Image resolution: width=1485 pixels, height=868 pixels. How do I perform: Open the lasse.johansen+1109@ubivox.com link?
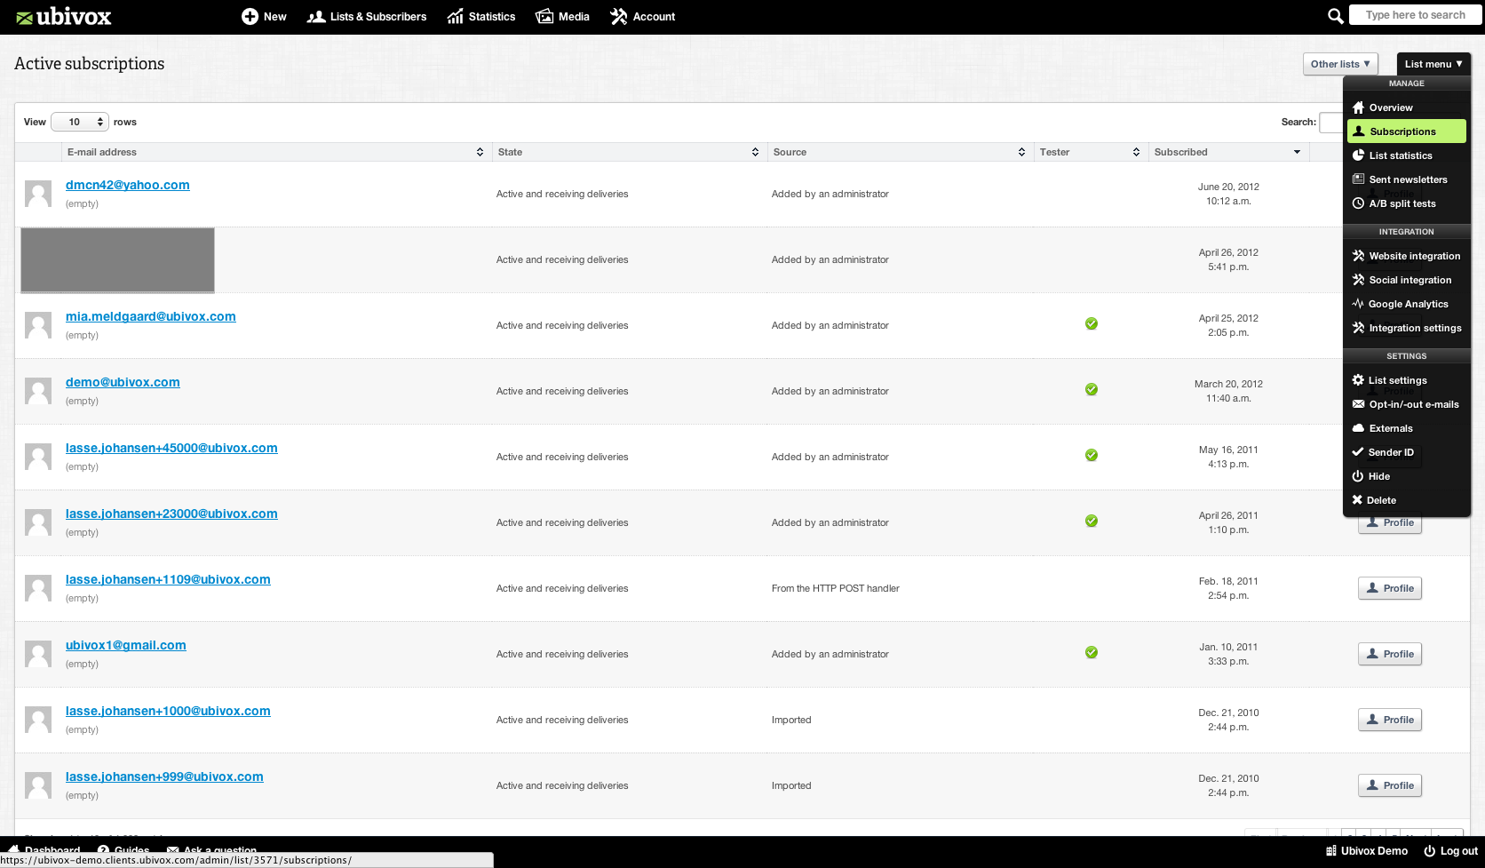click(x=168, y=579)
